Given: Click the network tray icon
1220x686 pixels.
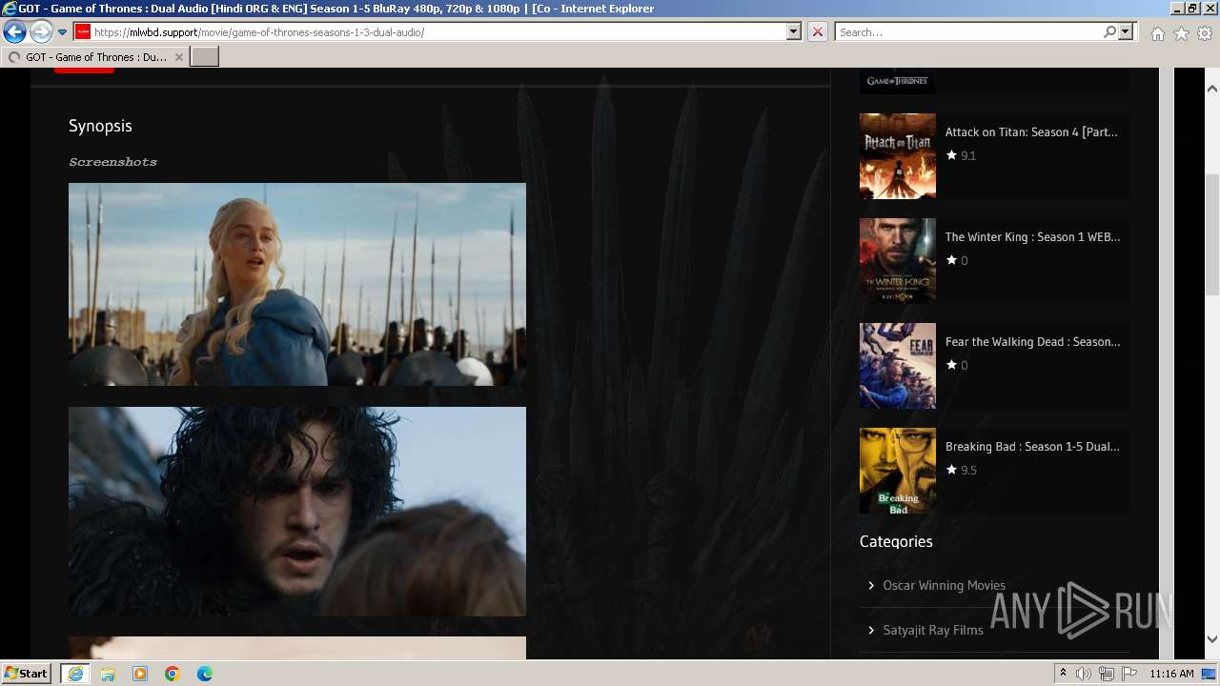Looking at the screenshot, I should (1107, 674).
